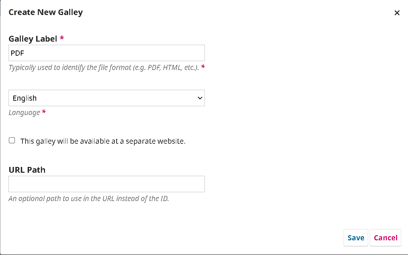
Task: Click the "Create New Galley" dialog title
Action: (46, 13)
